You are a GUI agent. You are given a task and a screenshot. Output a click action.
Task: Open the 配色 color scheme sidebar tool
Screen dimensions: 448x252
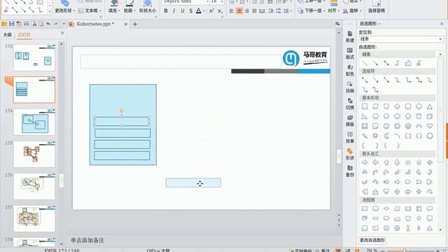click(x=350, y=70)
